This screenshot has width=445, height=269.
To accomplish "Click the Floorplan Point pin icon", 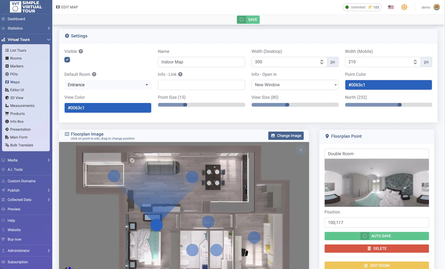I will coord(327,136).
